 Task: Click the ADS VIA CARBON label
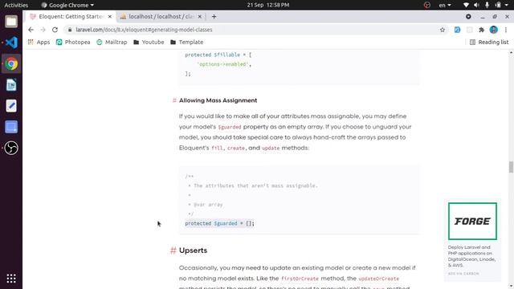(463, 273)
